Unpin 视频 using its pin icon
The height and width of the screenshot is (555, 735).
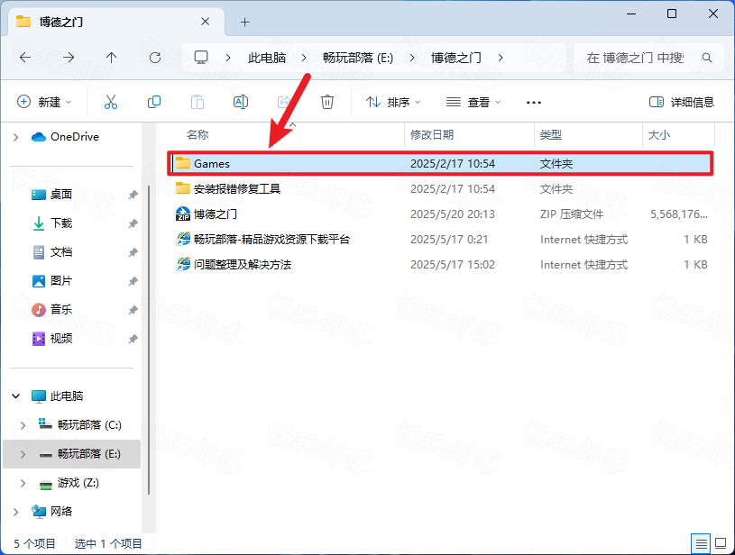click(x=133, y=339)
